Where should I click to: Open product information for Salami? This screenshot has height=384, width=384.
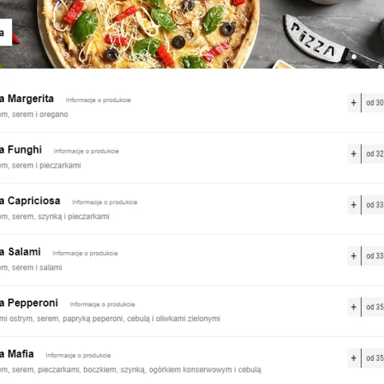(x=85, y=254)
